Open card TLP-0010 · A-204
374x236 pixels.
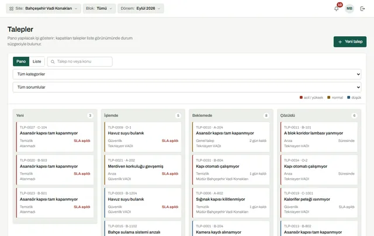click(x=231, y=137)
